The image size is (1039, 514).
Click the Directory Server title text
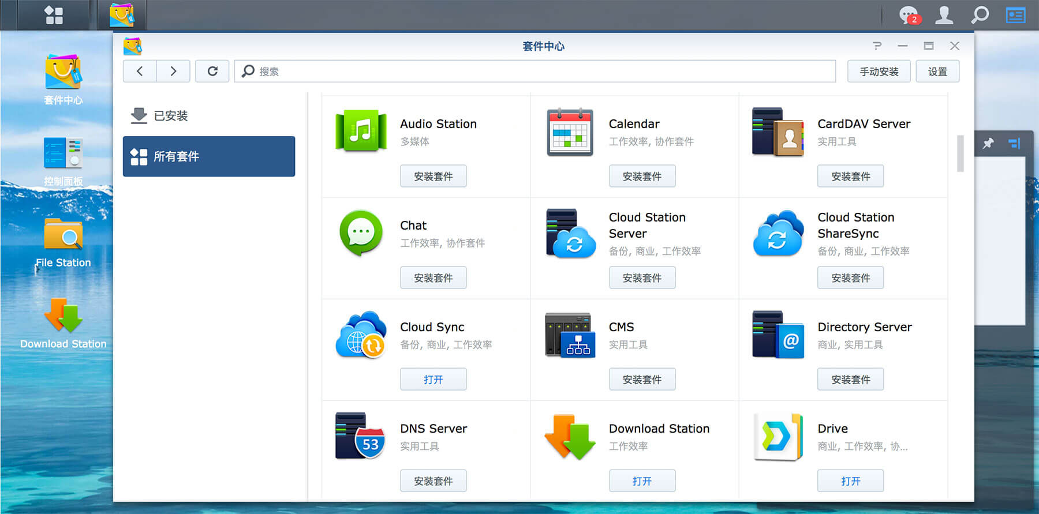coord(865,327)
